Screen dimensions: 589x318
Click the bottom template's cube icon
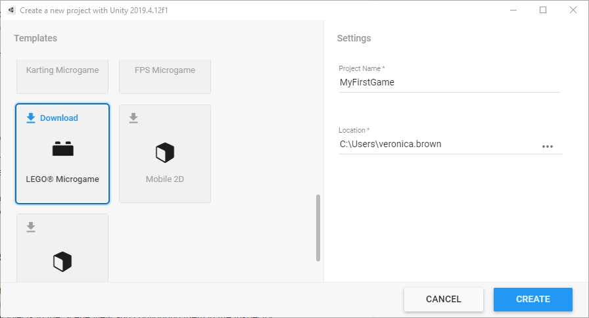62,261
